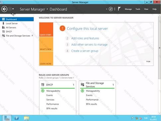161x121 pixels.
Task: Click Add roles and features link
Action: point(85,38)
